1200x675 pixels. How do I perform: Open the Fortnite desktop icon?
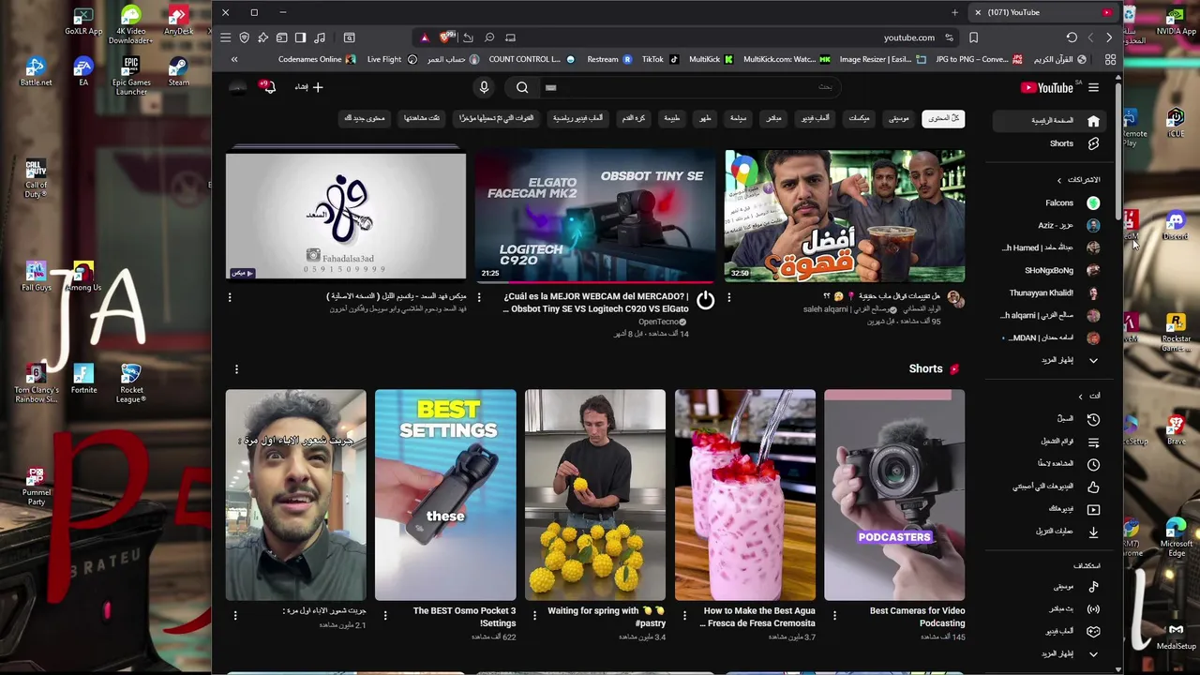pos(83,379)
